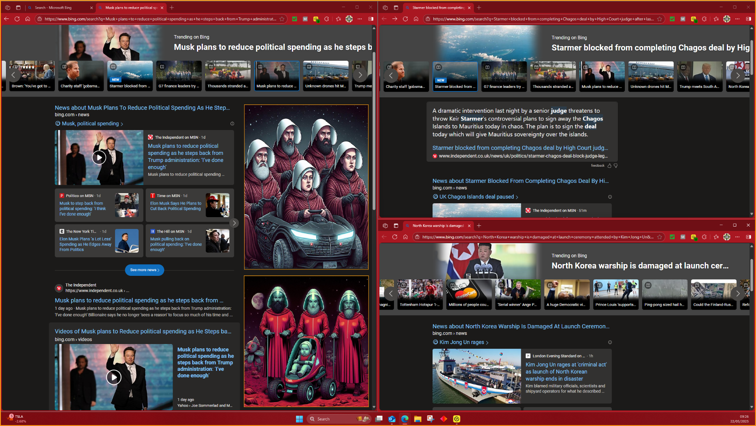Open Politico Musk to step back article
756x426 pixels.
point(83,209)
